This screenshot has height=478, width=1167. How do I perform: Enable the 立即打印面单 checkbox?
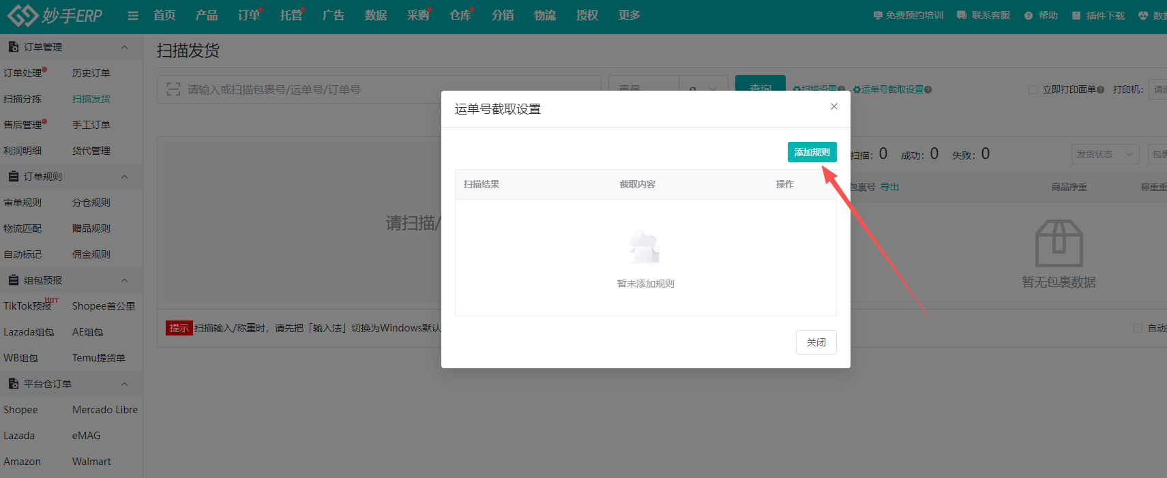(1033, 90)
